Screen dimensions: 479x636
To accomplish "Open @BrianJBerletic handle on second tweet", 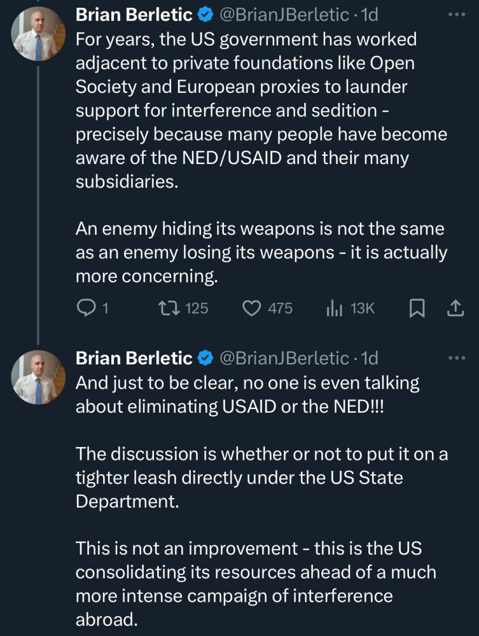I will (284, 359).
